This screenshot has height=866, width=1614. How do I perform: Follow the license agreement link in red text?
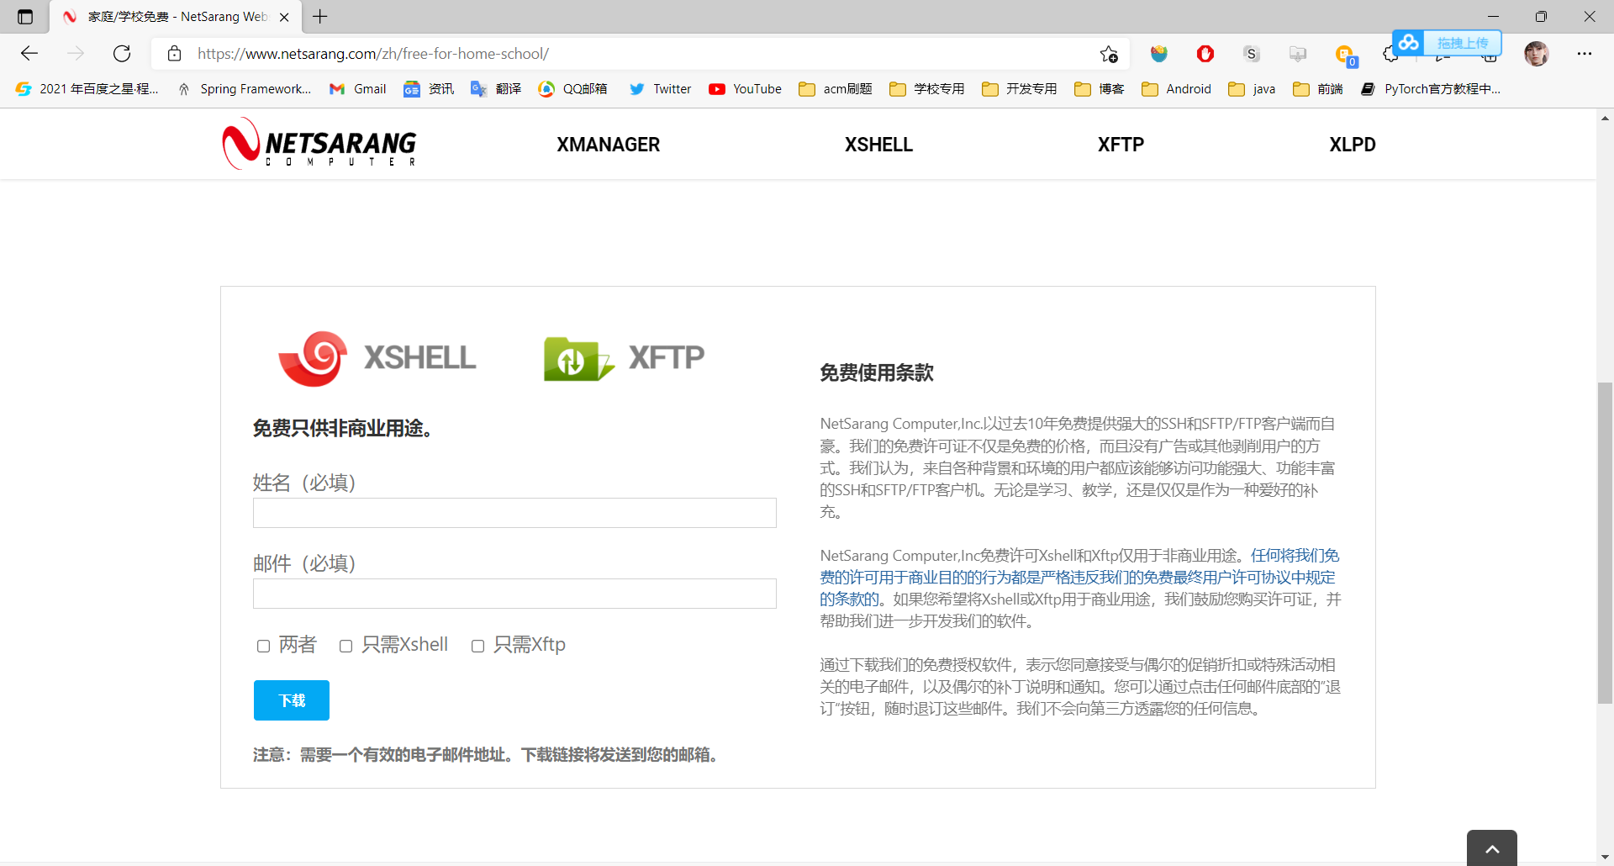tap(1076, 577)
